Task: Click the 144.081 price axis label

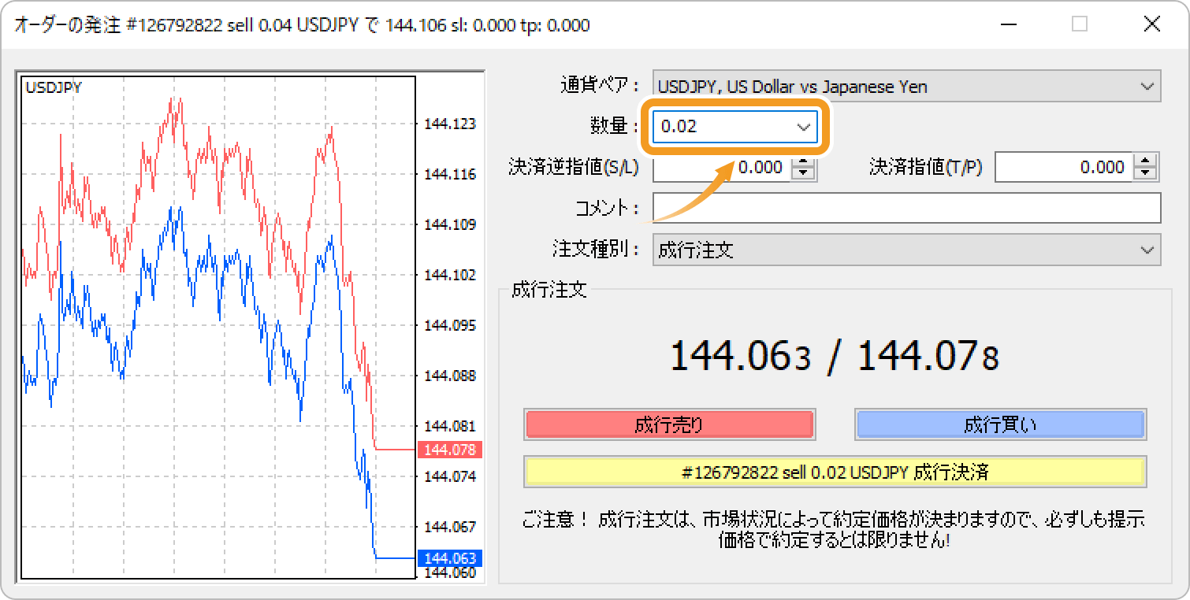Action: click(450, 426)
